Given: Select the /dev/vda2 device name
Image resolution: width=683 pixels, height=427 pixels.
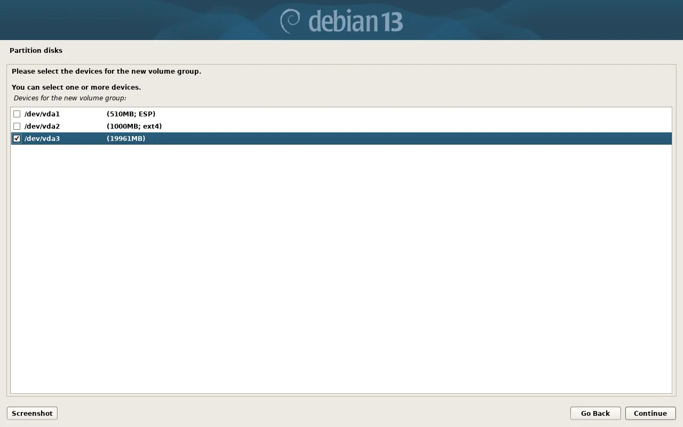Looking at the screenshot, I should [x=42, y=126].
